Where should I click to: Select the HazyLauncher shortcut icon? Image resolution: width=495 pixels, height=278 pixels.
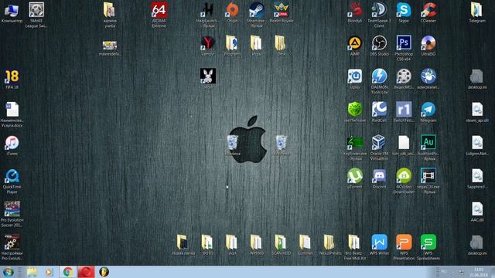click(x=208, y=10)
